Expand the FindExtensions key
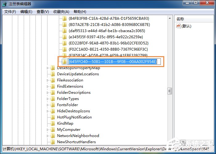The width and height of the screenshot is (216, 154). [x=47, y=86]
